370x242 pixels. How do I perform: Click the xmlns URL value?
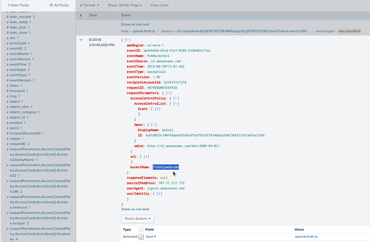(183, 146)
